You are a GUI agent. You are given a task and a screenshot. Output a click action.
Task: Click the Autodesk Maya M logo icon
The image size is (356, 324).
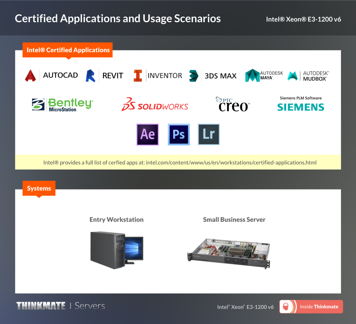(252, 75)
